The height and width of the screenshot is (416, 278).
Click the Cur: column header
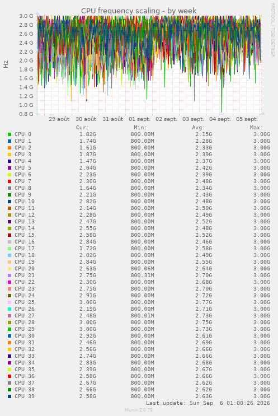[82, 128]
